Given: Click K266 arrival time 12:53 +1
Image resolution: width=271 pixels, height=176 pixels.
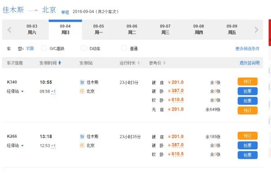Looking at the screenshot, I should click(x=48, y=146).
